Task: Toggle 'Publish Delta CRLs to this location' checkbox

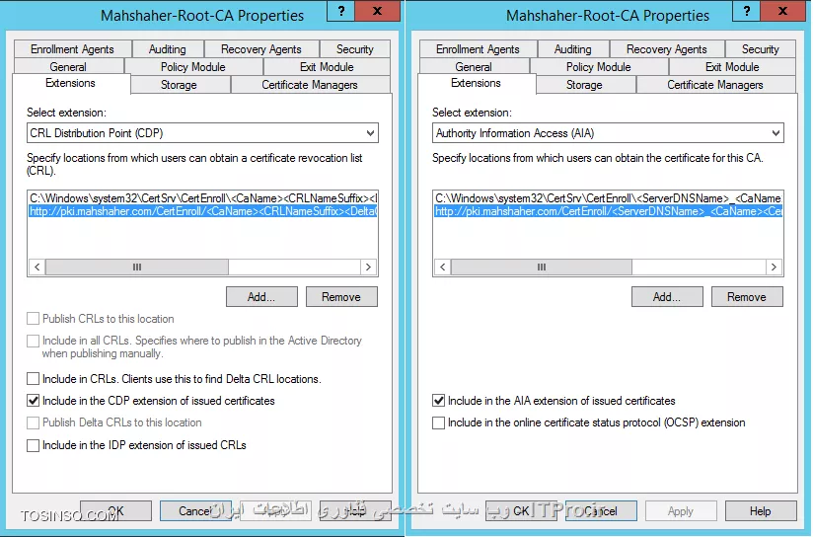Action: pos(33,422)
